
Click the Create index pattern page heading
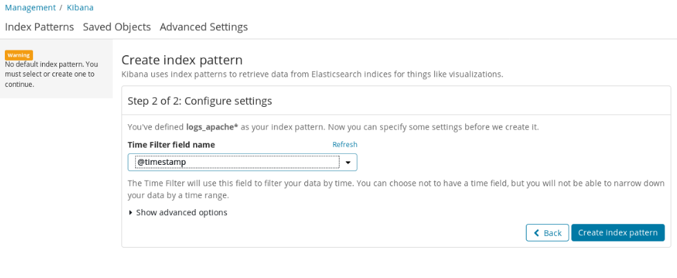click(181, 60)
